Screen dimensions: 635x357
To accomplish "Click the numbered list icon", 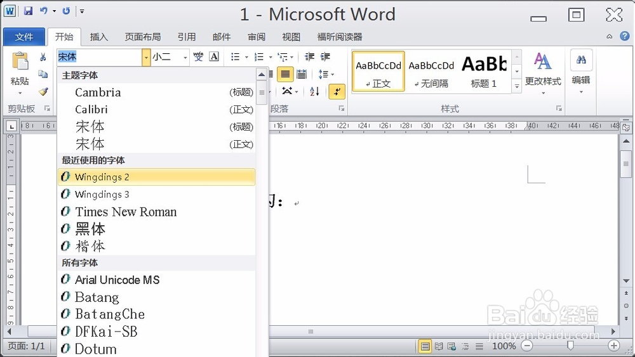I will (x=259, y=56).
